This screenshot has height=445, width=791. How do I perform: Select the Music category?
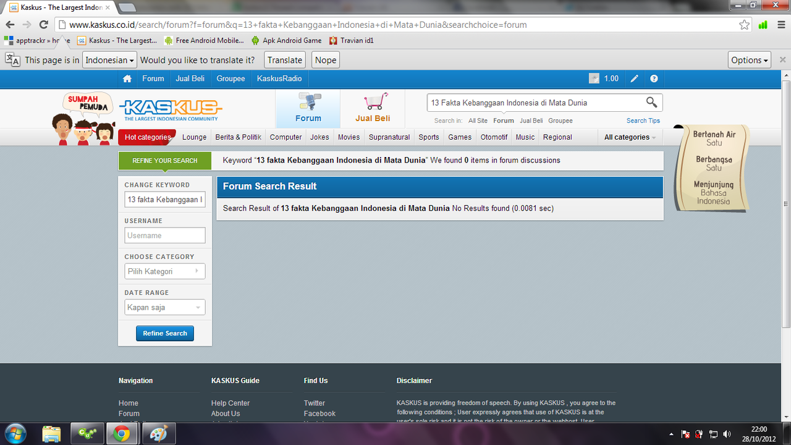[525, 137]
